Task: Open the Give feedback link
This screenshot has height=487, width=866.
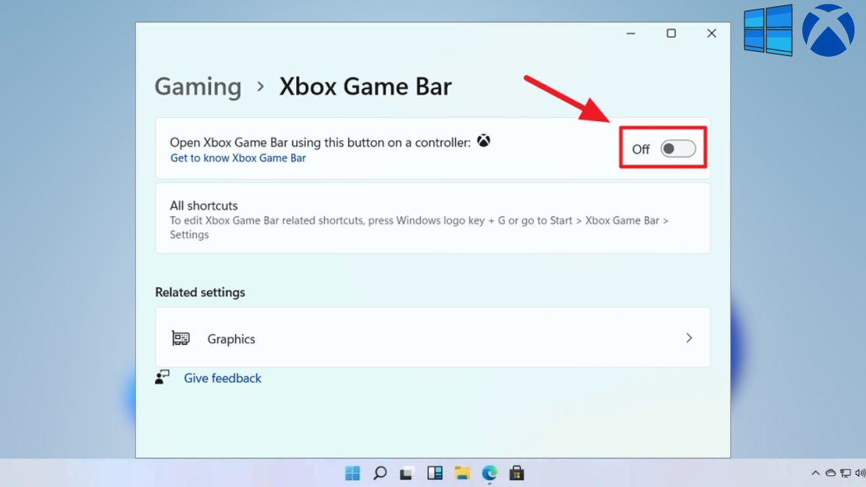Action: (x=223, y=378)
